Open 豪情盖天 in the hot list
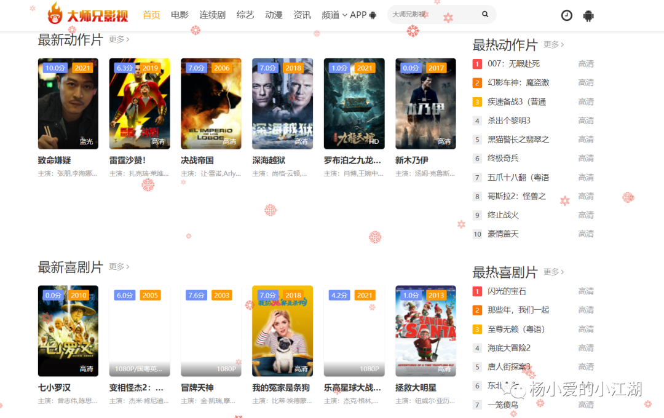The image size is (664, 418). (503, 234)
